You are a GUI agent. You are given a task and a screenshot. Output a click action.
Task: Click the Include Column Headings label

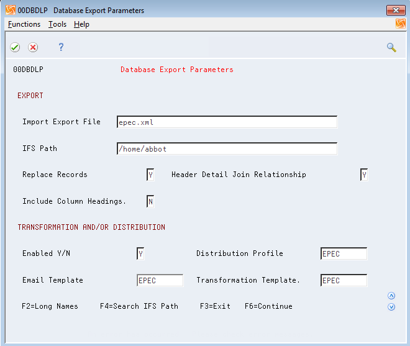point(75,201)
